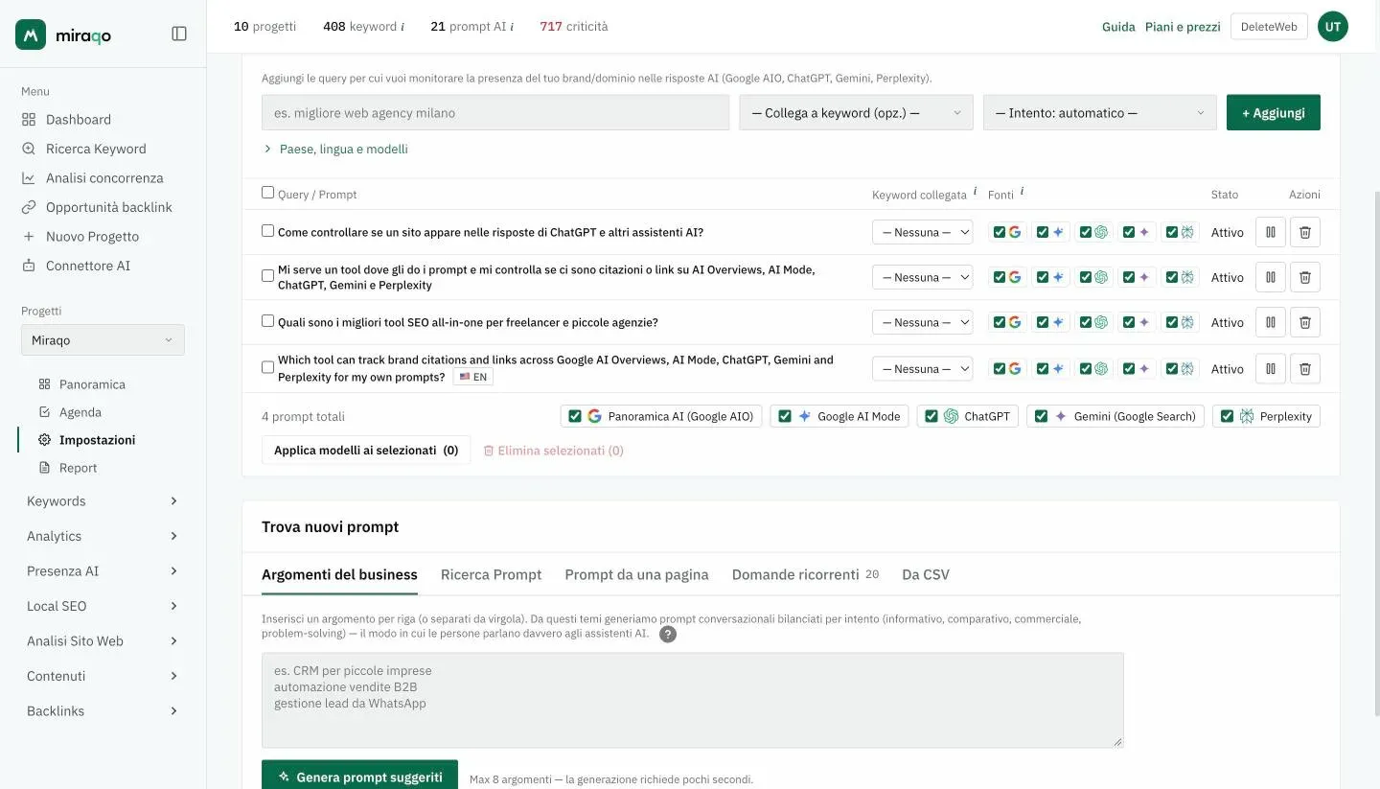Expand the Local SEO sidebar section

[103, 606]
